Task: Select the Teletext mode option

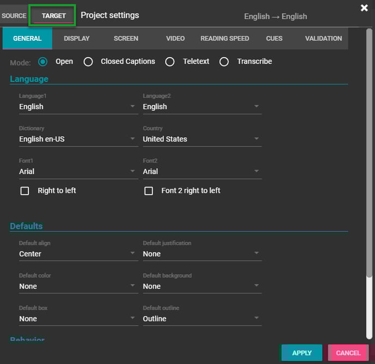Action: [x=170, y=61]
